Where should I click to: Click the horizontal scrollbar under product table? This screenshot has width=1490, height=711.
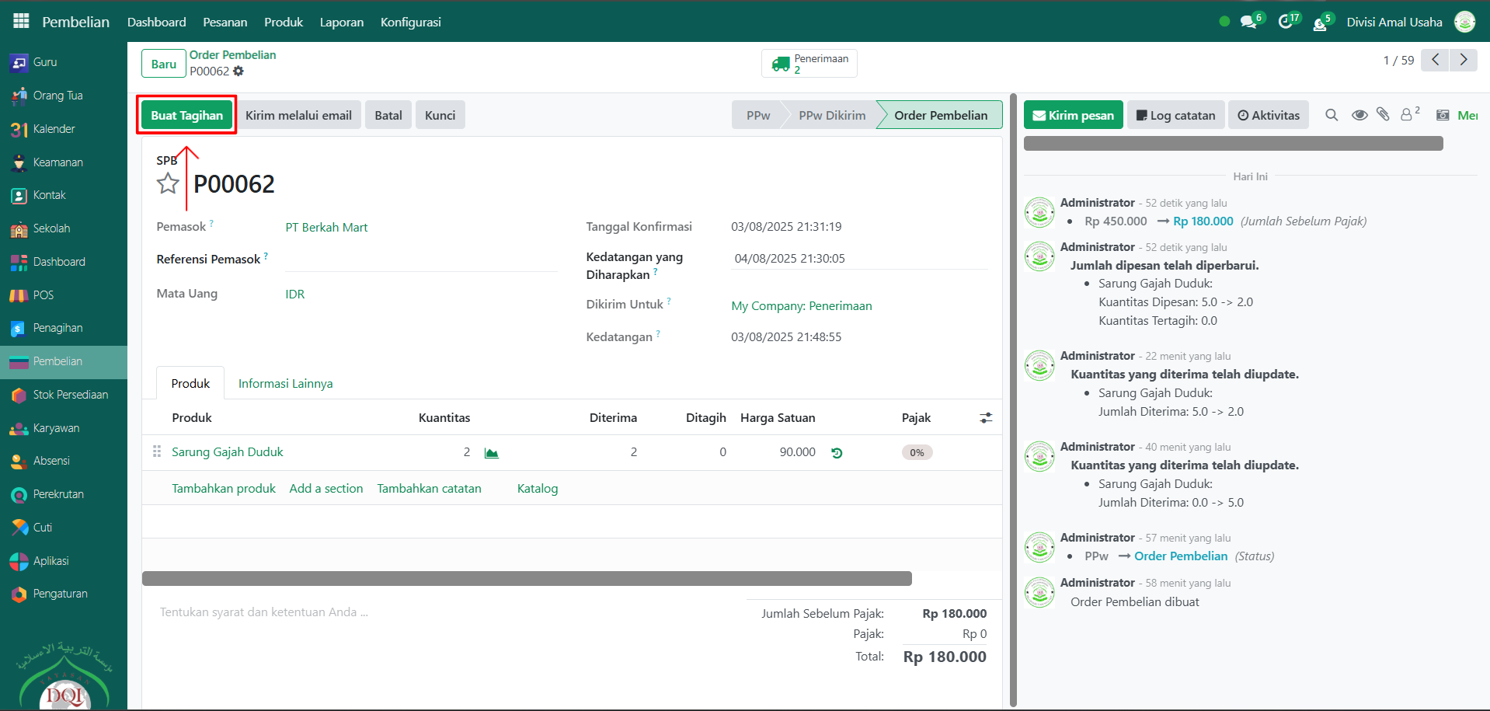click(527, 579)
